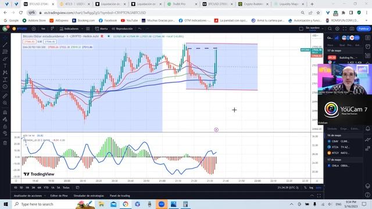Click the trash remove drawings icon
The height and width of the screenshot is (209, 372).
tap(5, 143)
